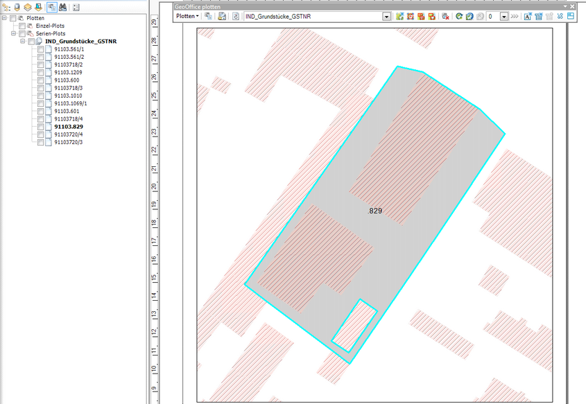
Task: Click the green refresh arrow icon
Action: 459,16
